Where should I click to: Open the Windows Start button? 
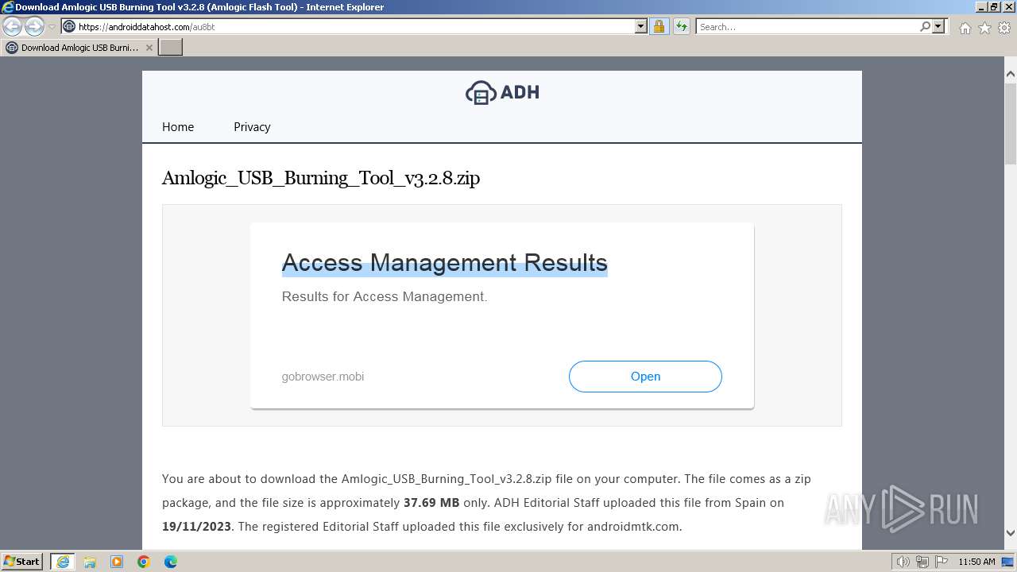click(x=22, y=562)
